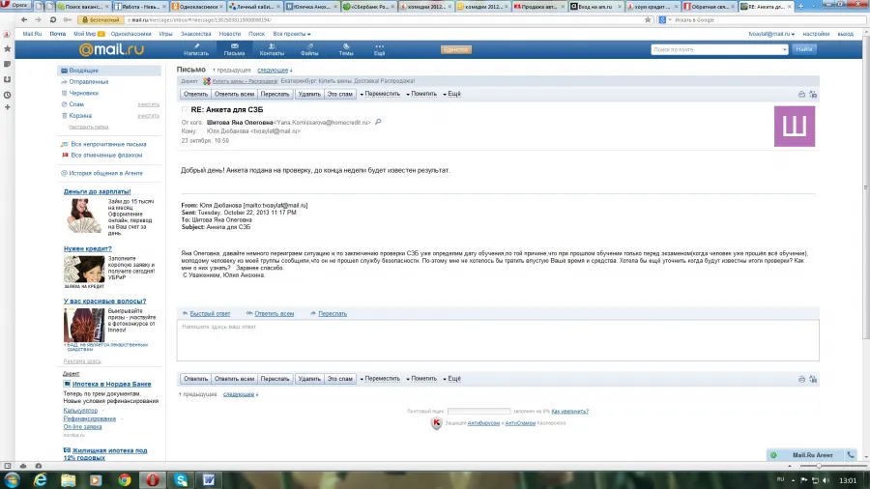This screenshot has height=489, width=870.
Task: Reload the page with the refresh button
Action: pyautogui.click(x=53, y=19)
